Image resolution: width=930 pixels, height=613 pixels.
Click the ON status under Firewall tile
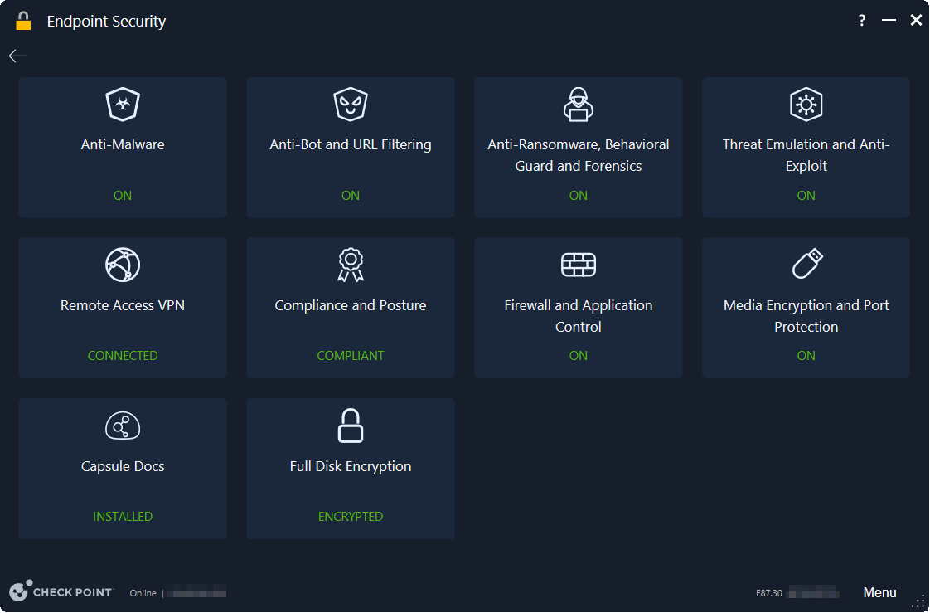(579, 356)
